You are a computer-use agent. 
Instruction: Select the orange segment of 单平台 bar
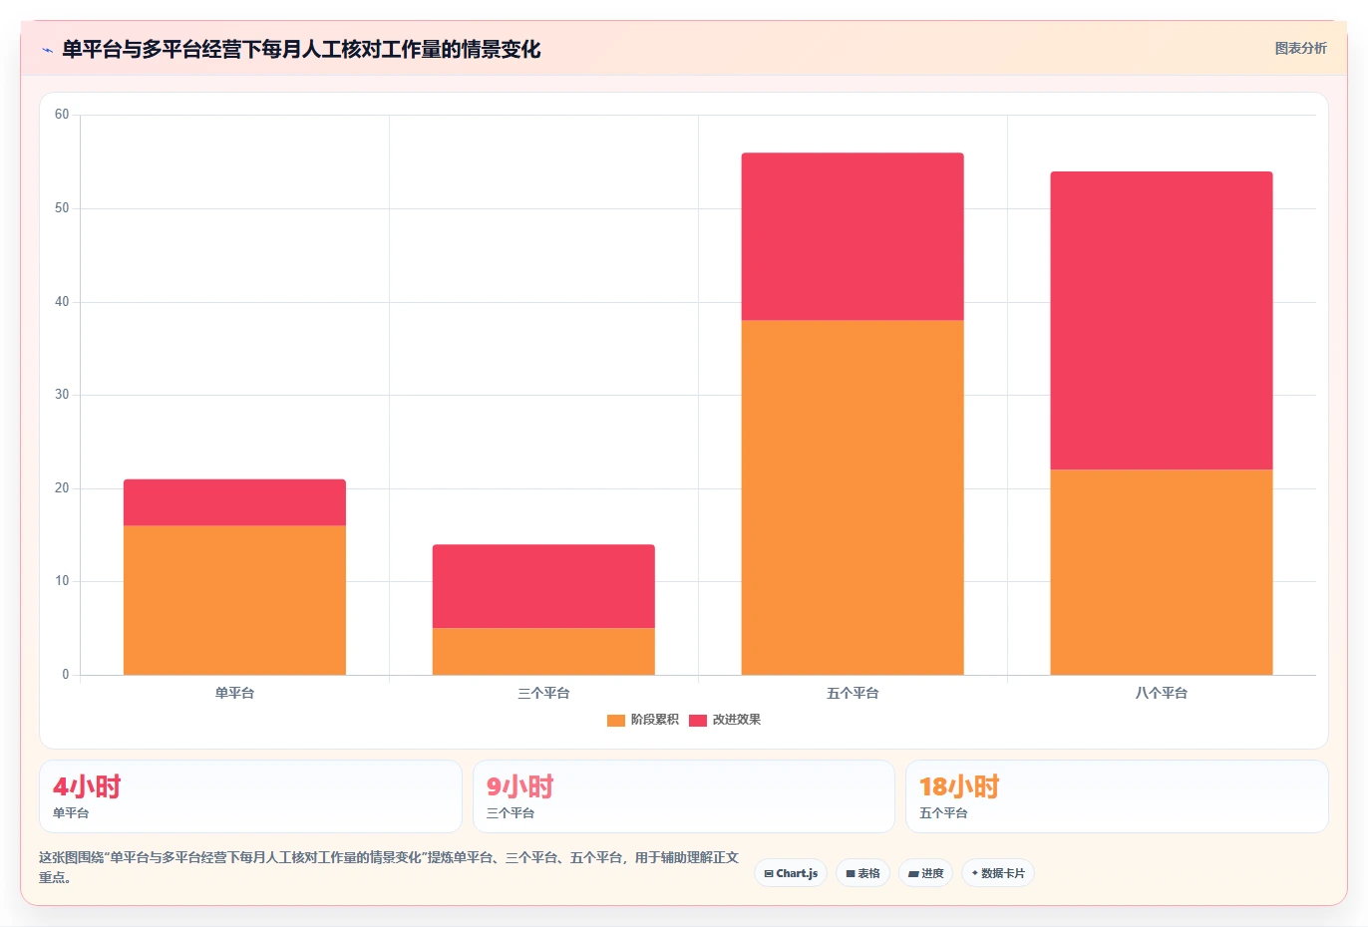(x=234, y=600)
